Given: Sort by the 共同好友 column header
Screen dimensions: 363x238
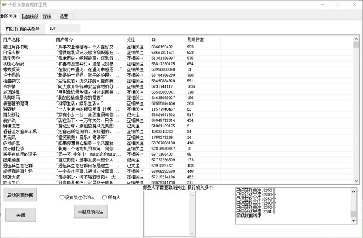Looking at the screenshot, I should 203,40.
